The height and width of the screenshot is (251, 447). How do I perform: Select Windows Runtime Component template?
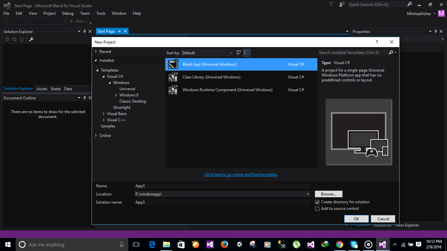(241, 90)
